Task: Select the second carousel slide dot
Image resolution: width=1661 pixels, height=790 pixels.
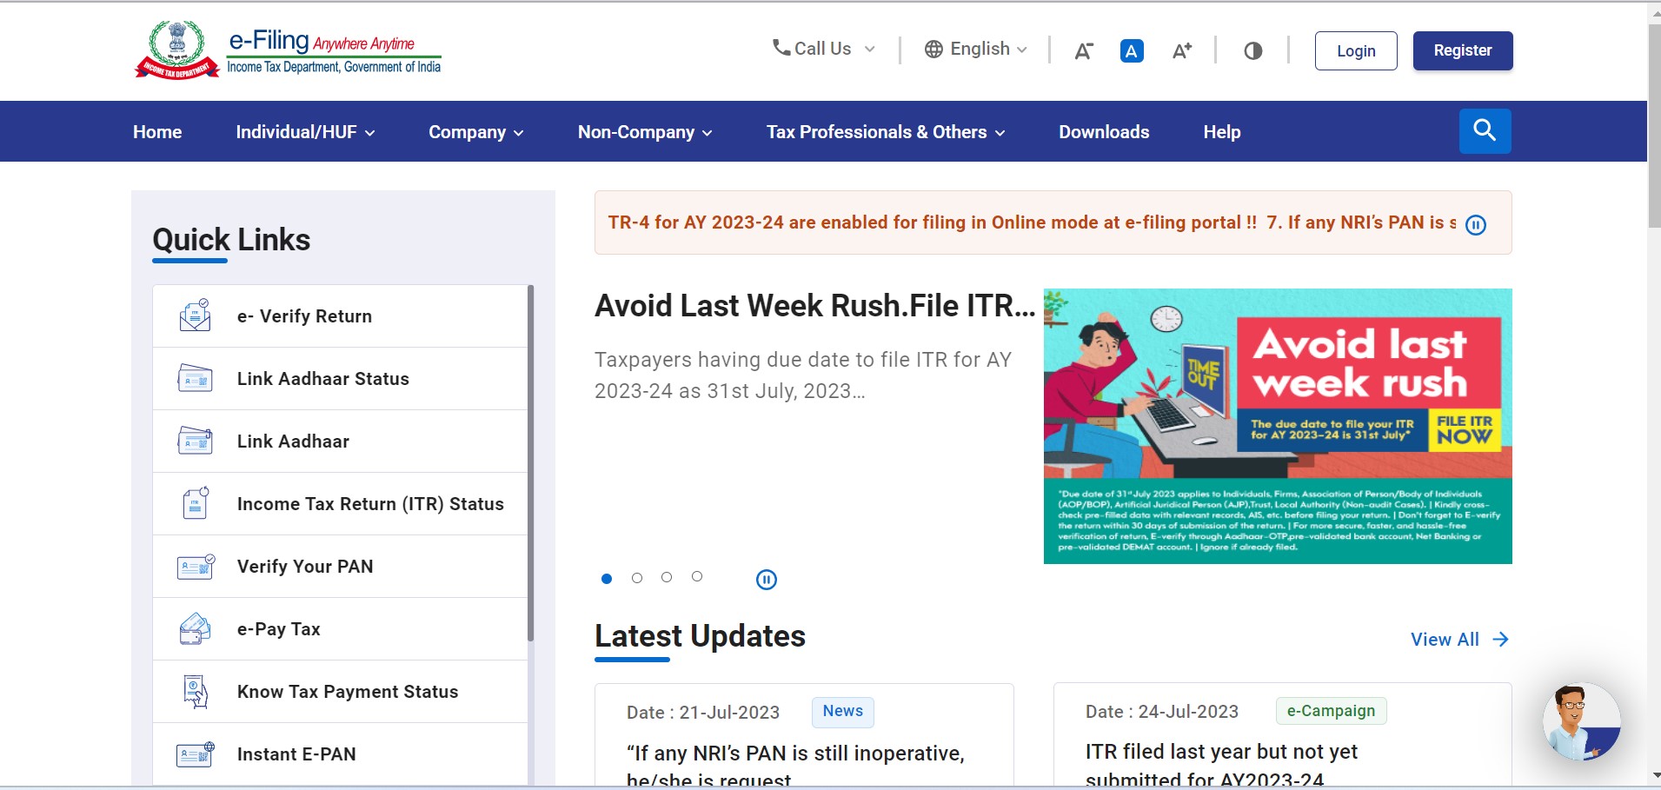Action: (x=637, y=578)
